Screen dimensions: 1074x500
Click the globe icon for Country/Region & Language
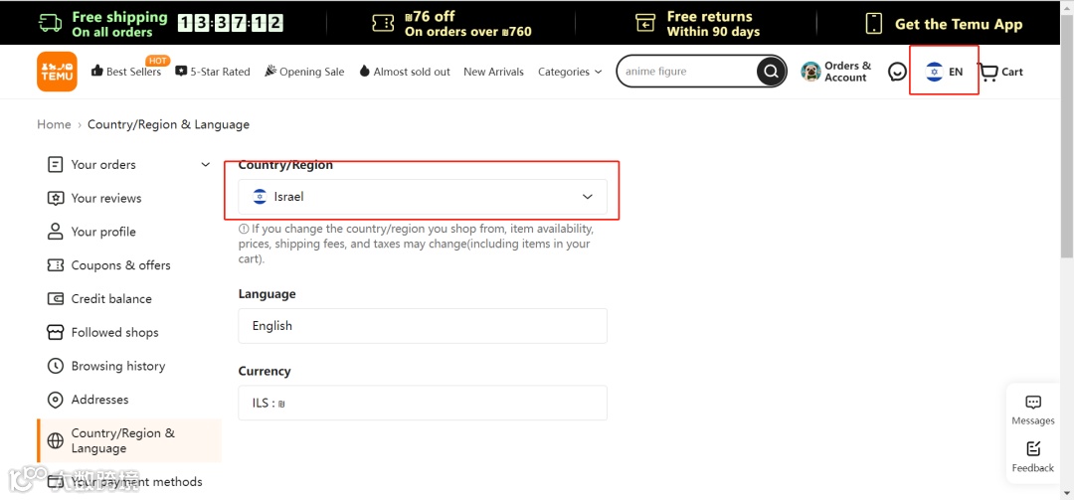tap(56, 441)
